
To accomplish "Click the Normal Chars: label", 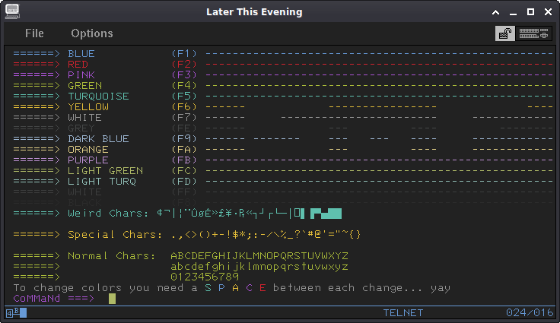I will tap(112, 256).
